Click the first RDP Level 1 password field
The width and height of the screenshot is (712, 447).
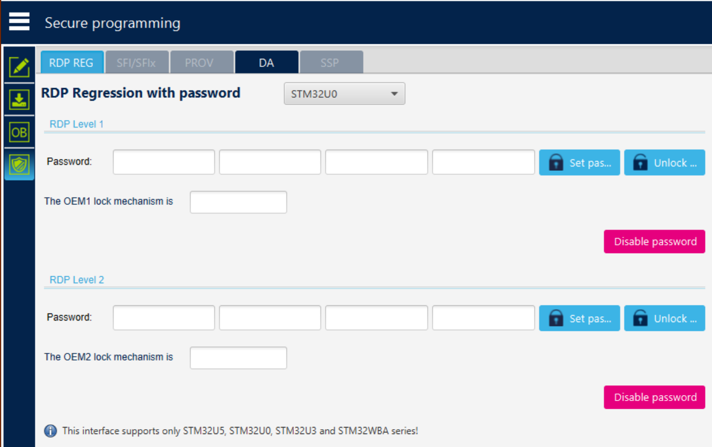coord(163,162)
